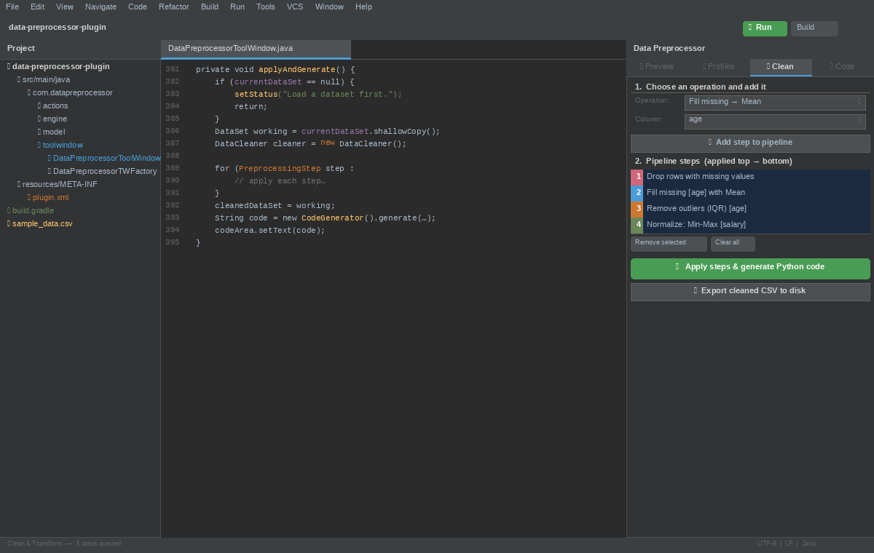Viewport: 874px width, 553px height.
Task: Open the Refactor menu
Action: click(x=173, y=7)
